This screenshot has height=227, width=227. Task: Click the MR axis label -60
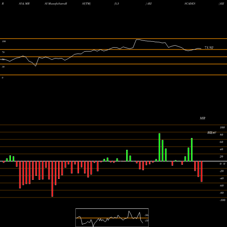(x=222, y=186)
